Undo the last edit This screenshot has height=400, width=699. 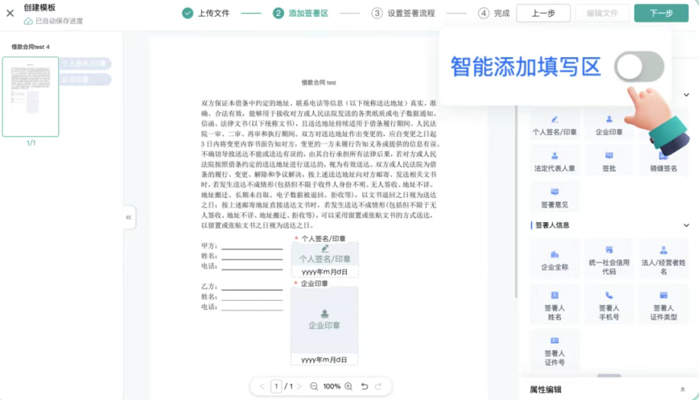pos(364,386)
